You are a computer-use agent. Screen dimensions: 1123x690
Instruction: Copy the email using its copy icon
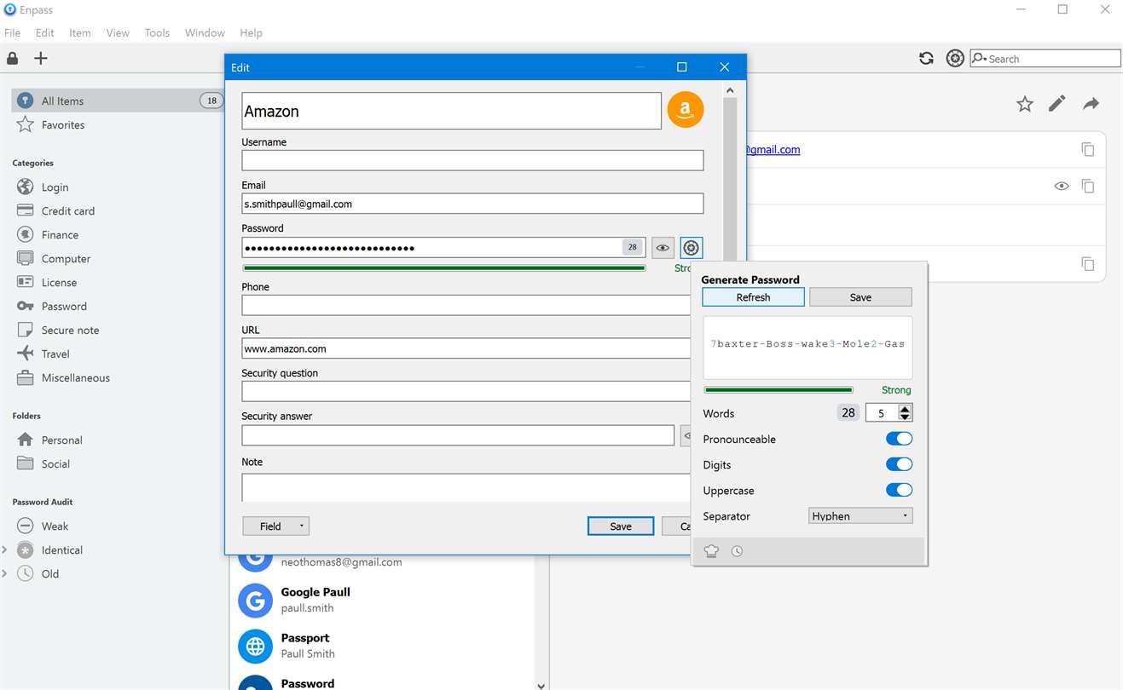coord(1088,150)
